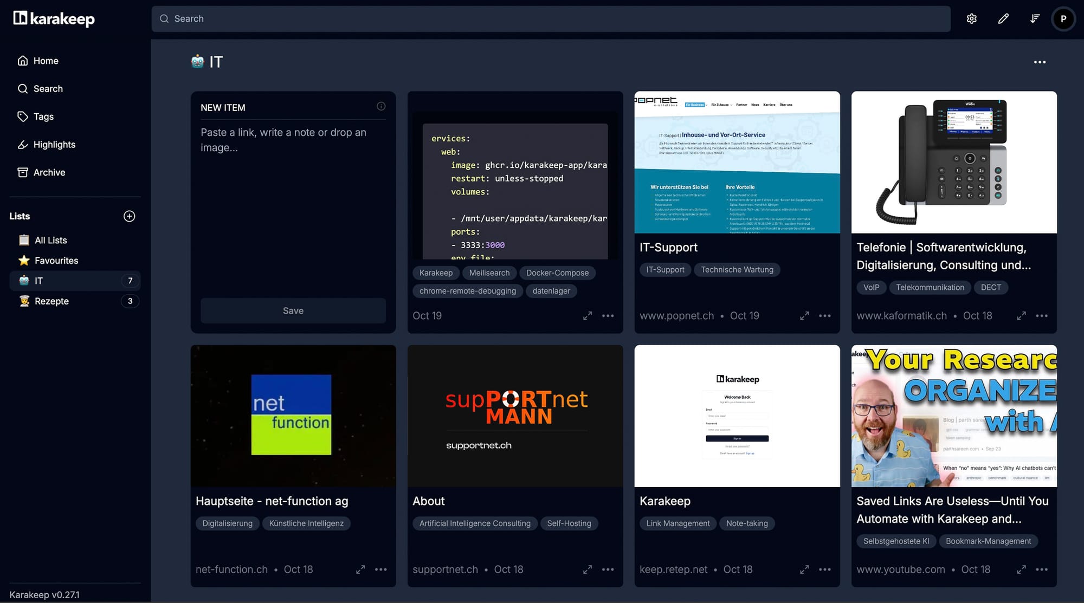
Task: Select the Rezepte list
Action: point(51,301)
